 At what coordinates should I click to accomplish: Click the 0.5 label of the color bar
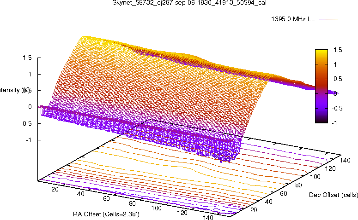(x=338, y=79)
